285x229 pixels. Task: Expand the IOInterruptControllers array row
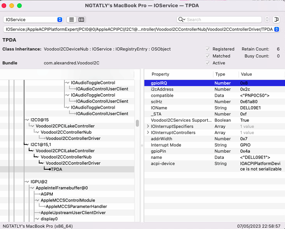(x=148, y=133)
